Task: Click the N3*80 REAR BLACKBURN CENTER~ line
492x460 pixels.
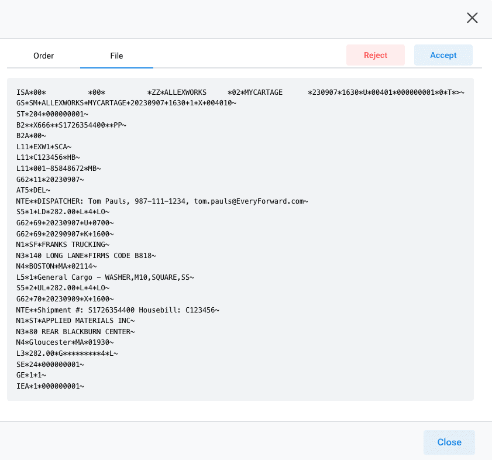Action: pos(75,332)
